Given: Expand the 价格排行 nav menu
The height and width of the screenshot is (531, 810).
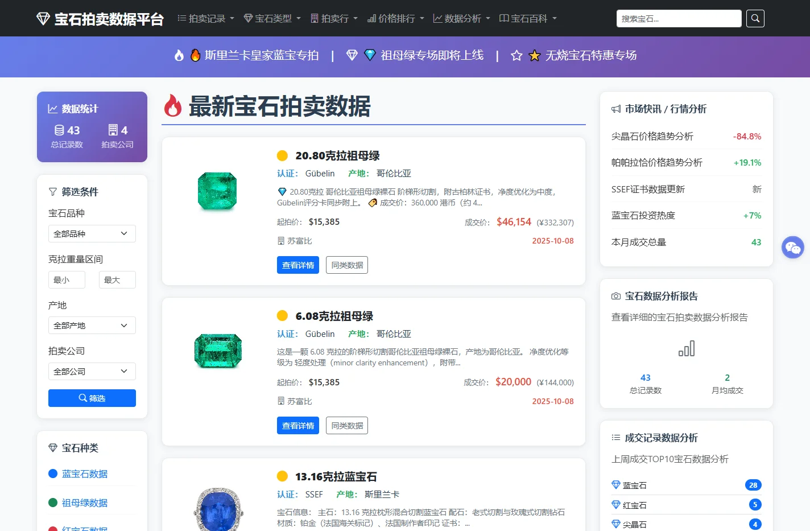Looking at the screenshot, I should [x=395, y=19].
